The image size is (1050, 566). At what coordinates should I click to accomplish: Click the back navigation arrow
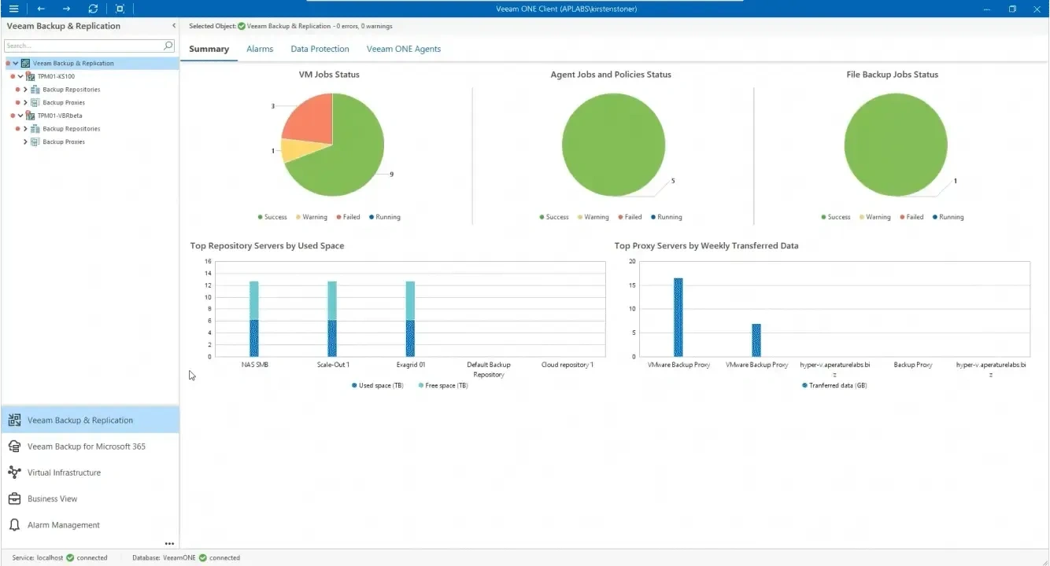[39, 8]
